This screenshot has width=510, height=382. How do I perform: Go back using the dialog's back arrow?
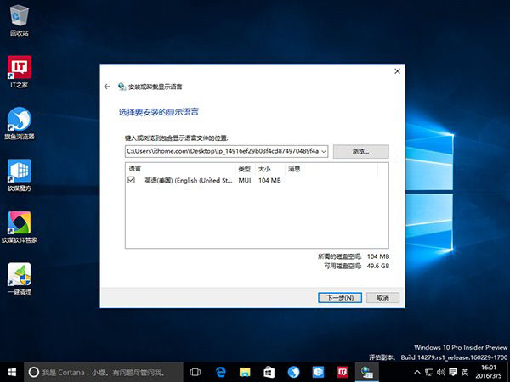pos(107,87)
